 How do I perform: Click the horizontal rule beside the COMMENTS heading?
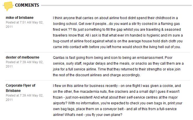coord(116,5)
